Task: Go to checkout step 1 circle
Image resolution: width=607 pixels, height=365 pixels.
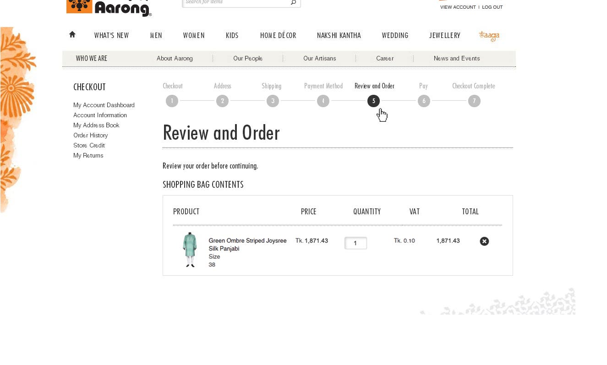Action: 172,101
